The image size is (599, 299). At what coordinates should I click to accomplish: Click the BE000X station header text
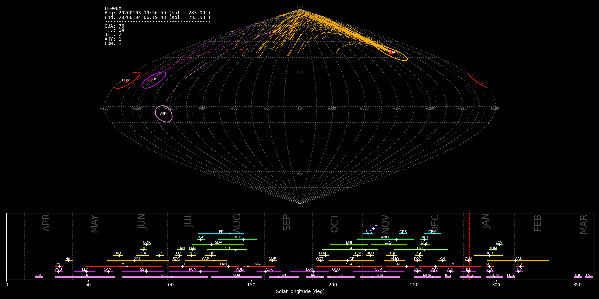point(113,9)
